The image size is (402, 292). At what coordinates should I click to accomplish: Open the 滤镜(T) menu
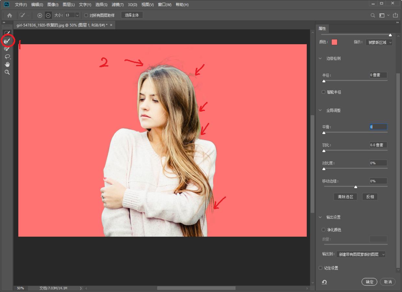tap(117, 5)
